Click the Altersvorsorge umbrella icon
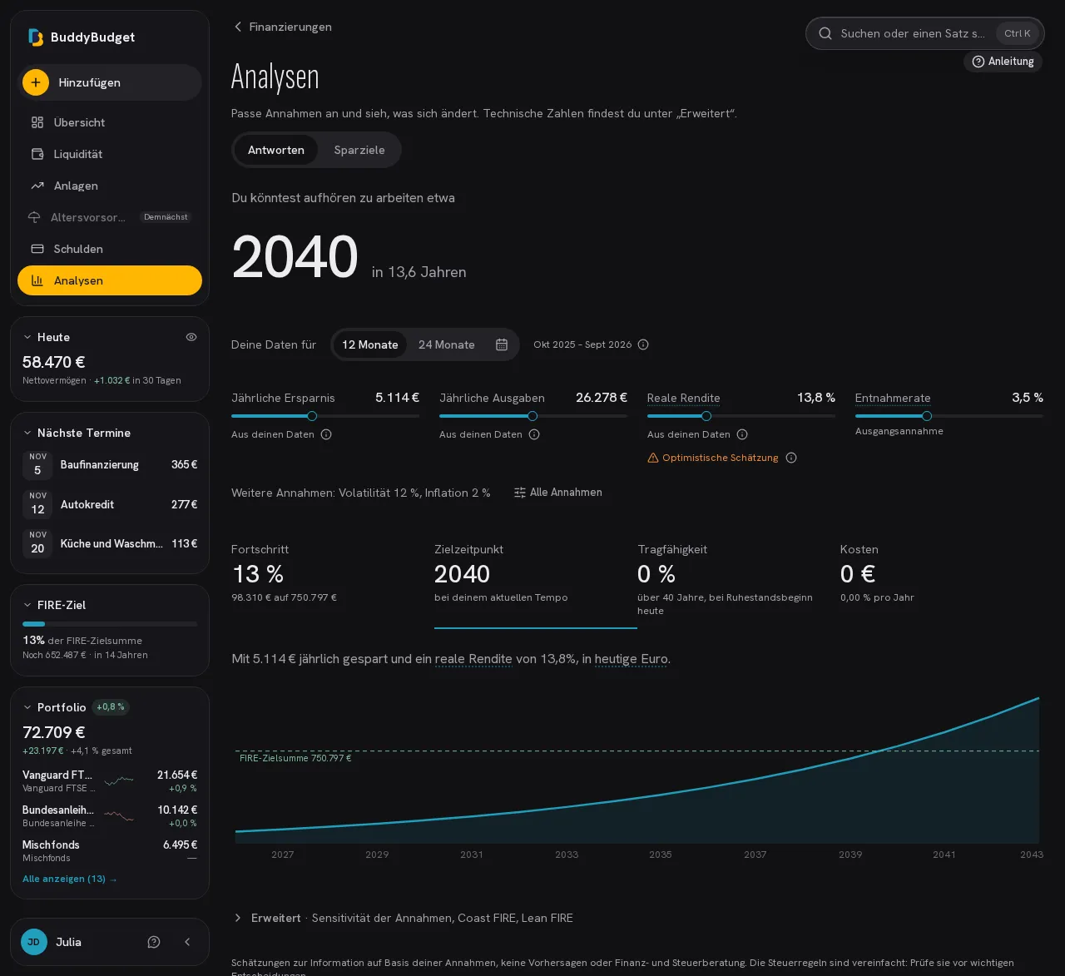Viewport: 1065px width, 976px height. click(x=34, y=217)
